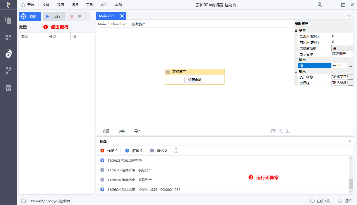This screenshot has height=205, width=357.
Task: Open the package store bag sidebar icon
Action: (8, 87)
